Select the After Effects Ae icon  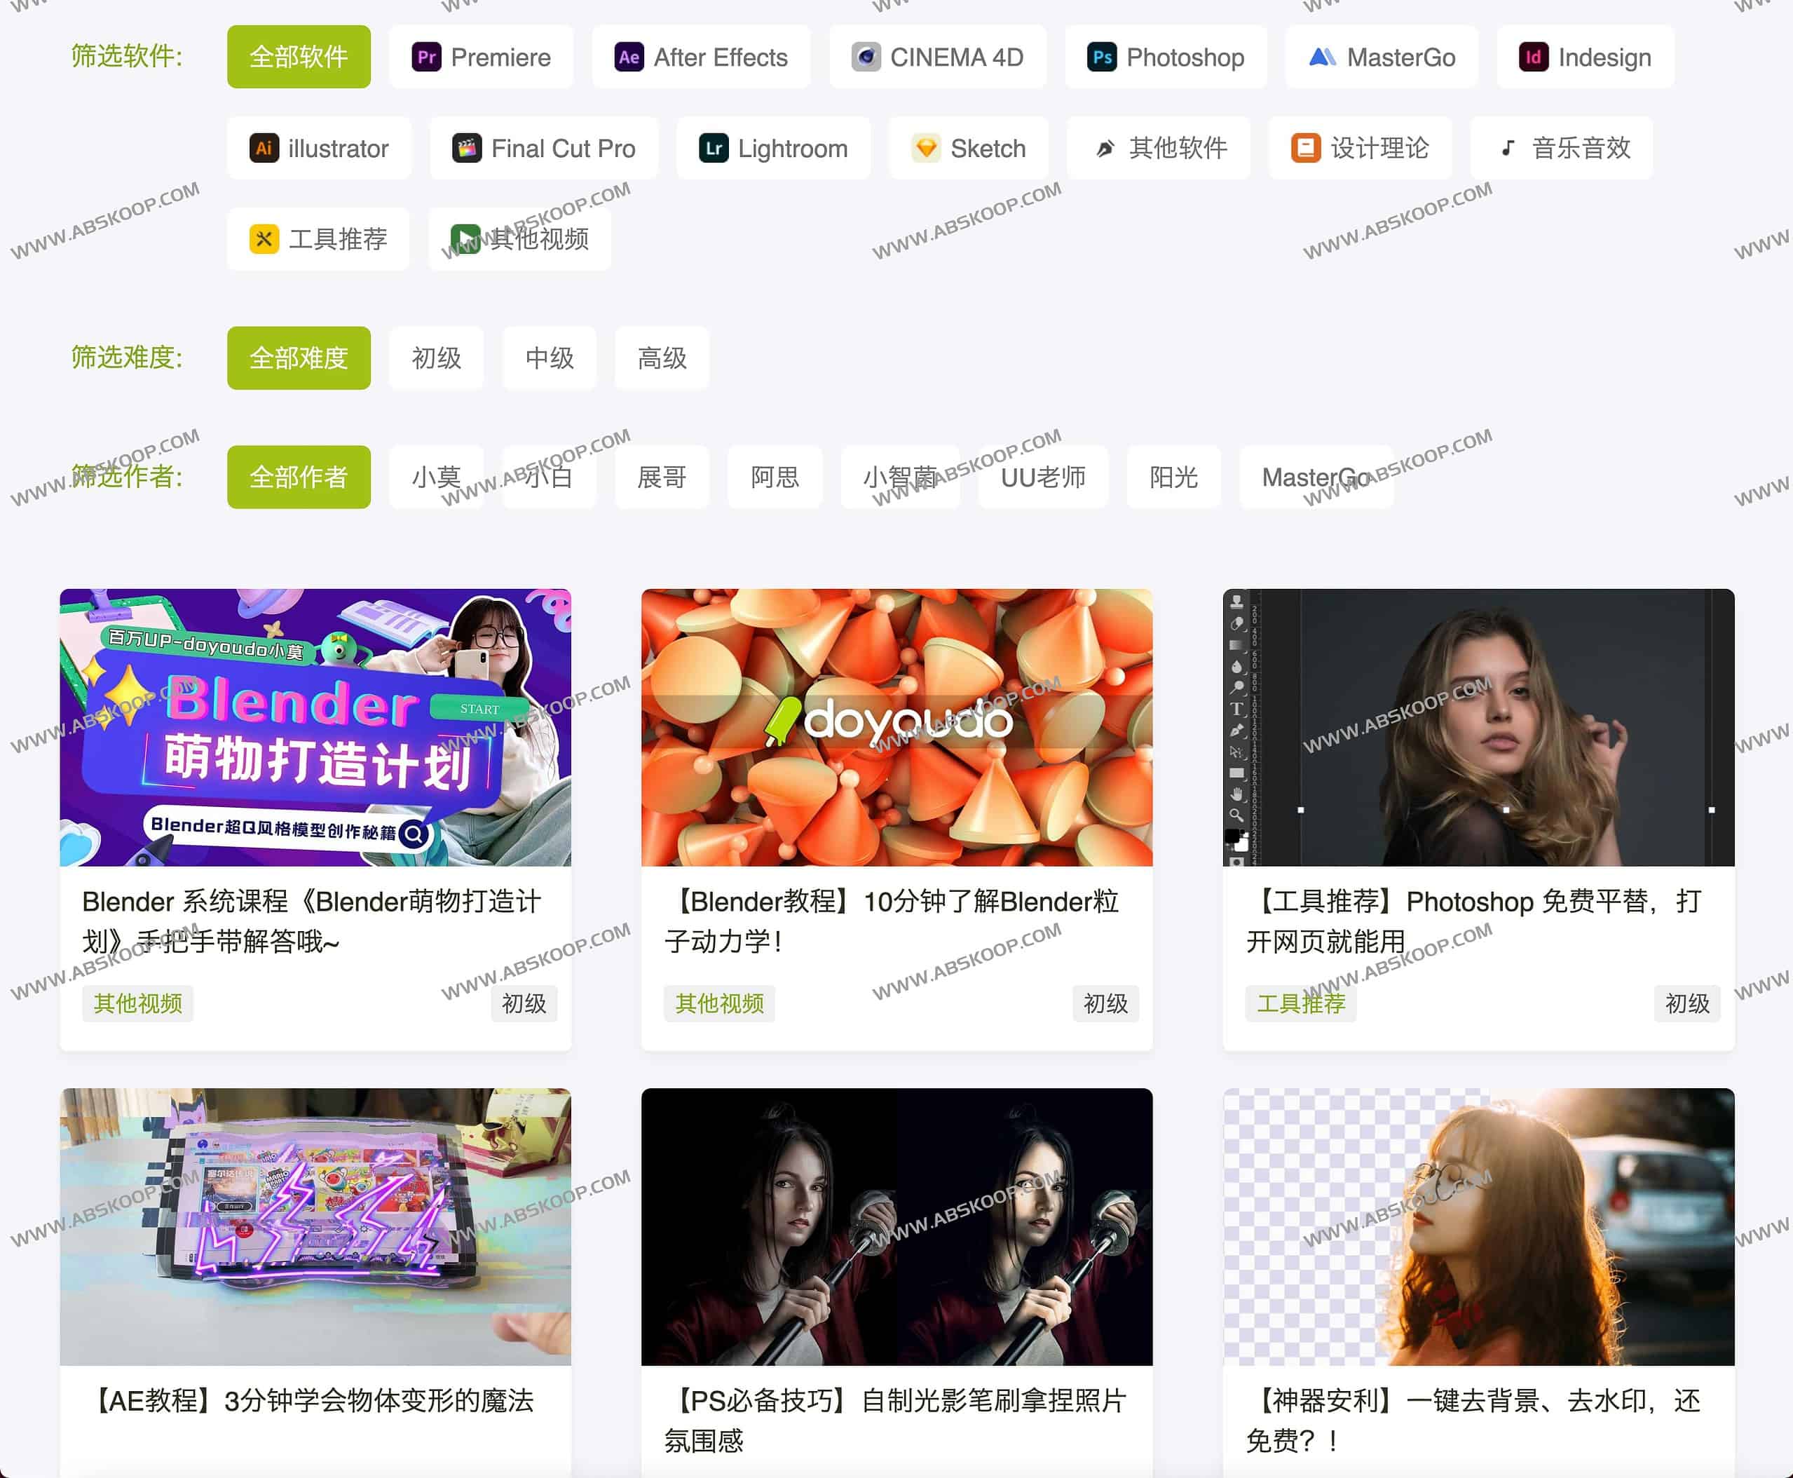click(x=629, y=57)
